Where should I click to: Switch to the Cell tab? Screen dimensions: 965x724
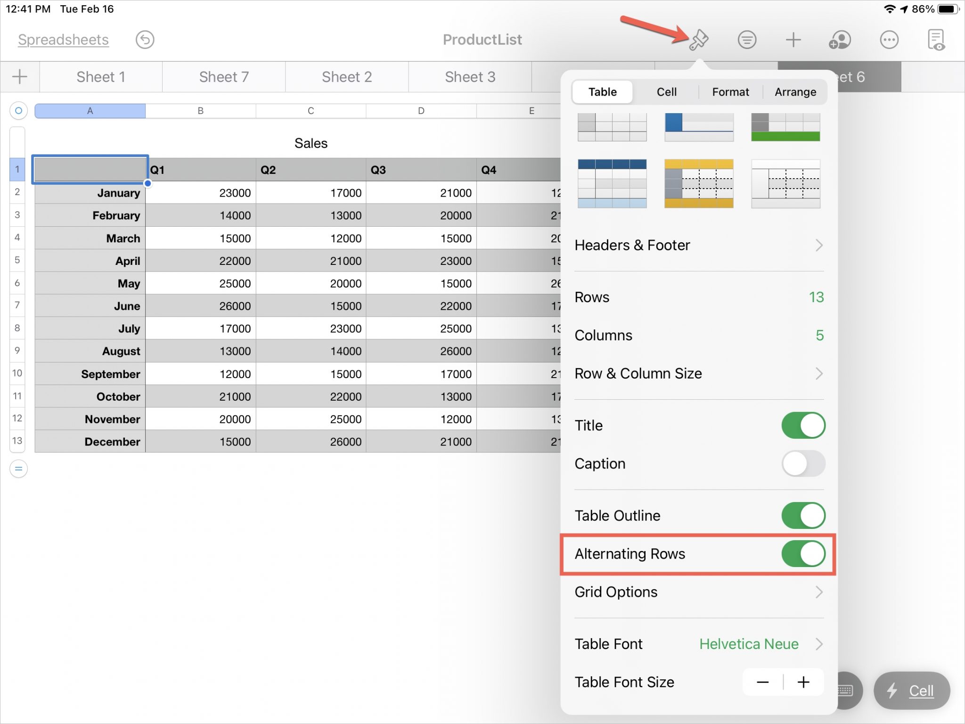click(x=666, y=92)
